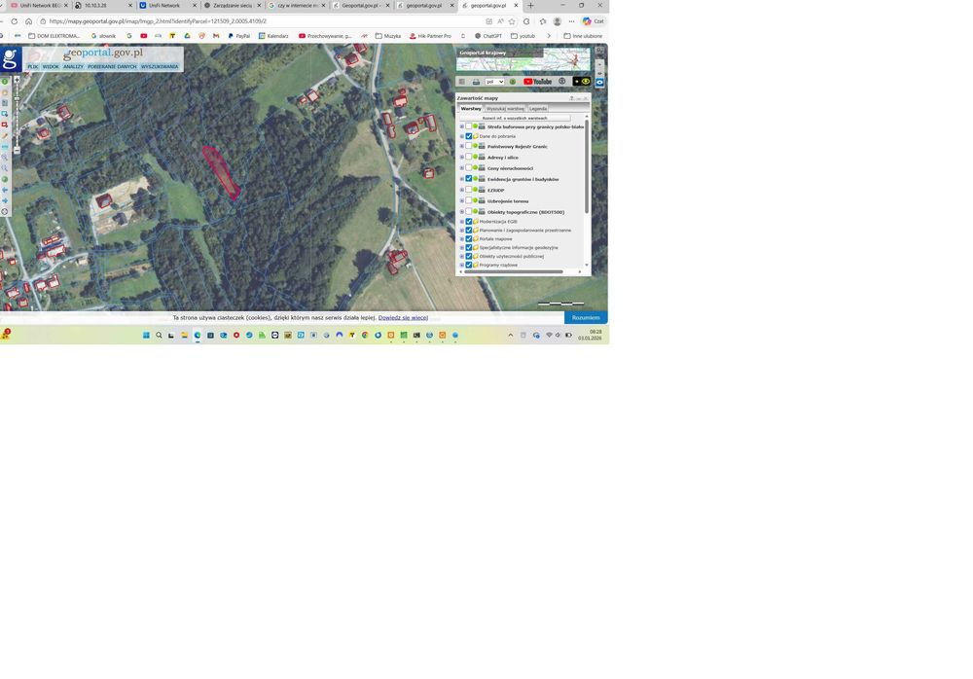Expand the Programy rządowe tree node
973x679 pixels.
click(x=461, y=265)
